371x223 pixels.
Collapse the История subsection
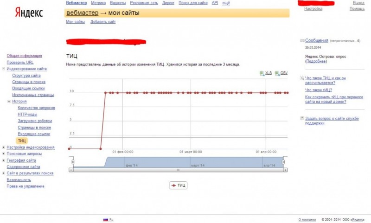[x=9, y=101]
